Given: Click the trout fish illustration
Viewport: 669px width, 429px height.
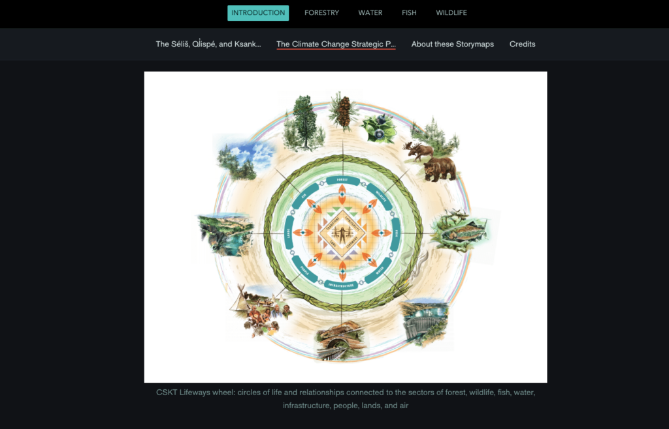Looking at the screenshot, I should (463, 232).
